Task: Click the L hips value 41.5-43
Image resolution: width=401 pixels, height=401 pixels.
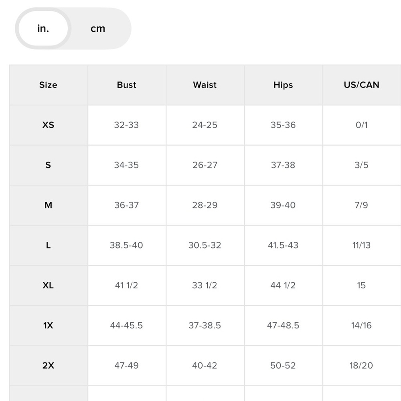Action: [283, 245]
